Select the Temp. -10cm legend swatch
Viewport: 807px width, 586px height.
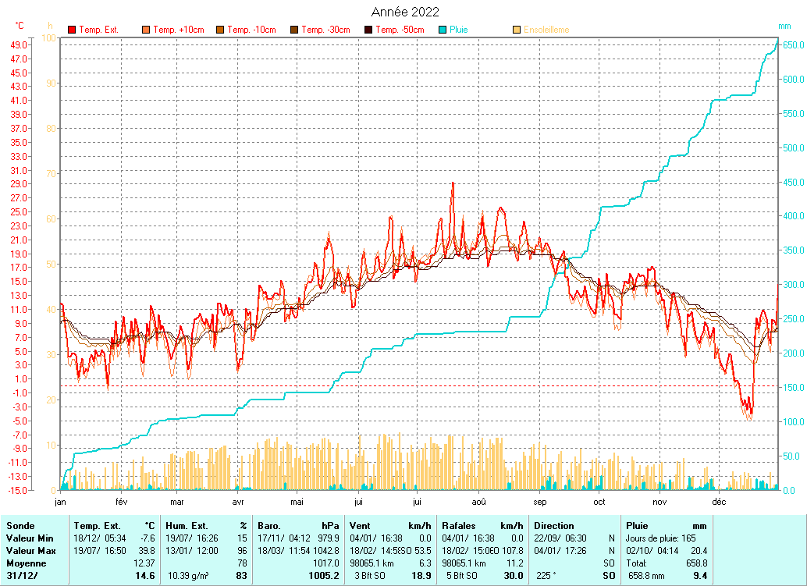220,30
